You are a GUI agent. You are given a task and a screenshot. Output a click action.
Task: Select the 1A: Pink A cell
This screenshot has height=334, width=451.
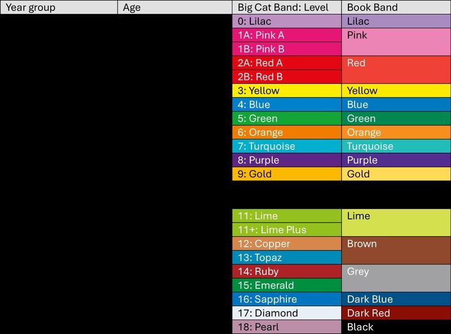coord(287,35)
